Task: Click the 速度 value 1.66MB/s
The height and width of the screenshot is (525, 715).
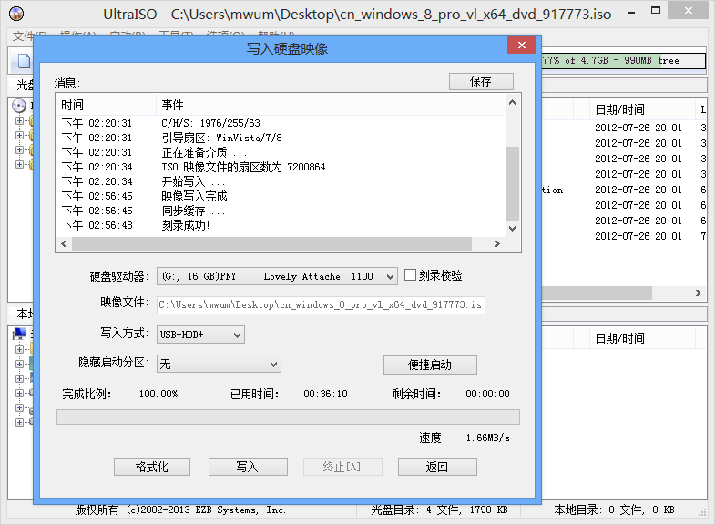Action: (x=488, y=437)
